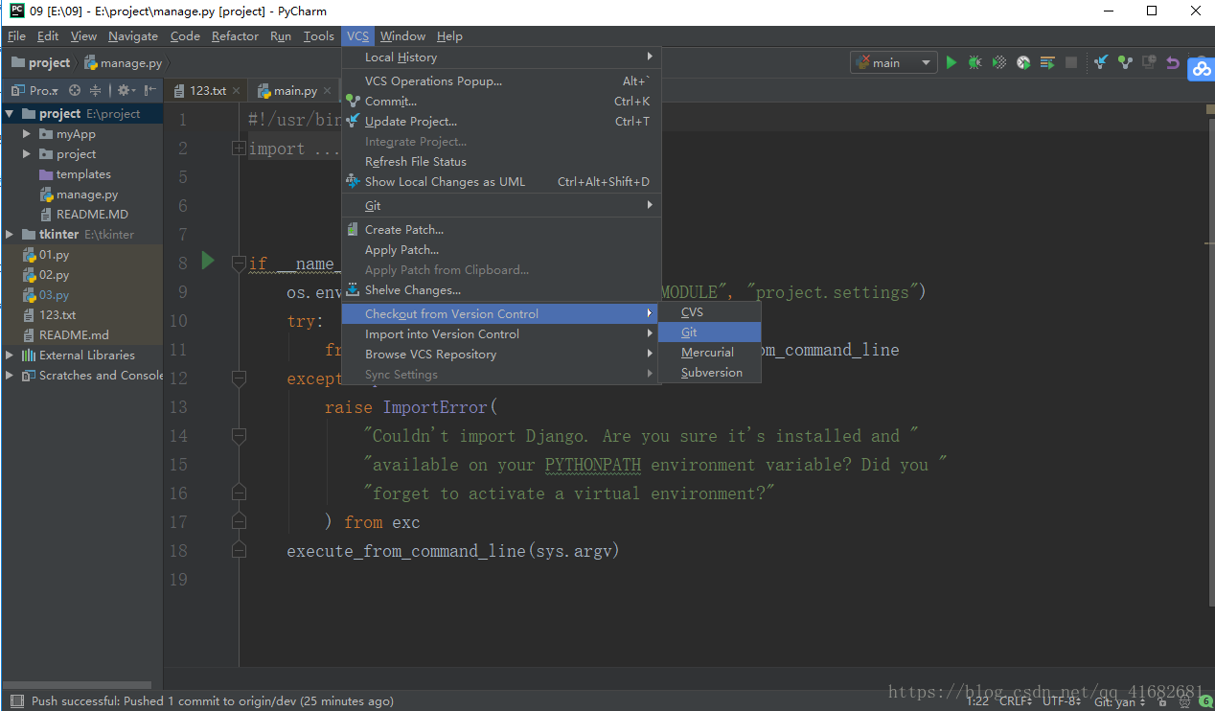Start debugging with the bug icon
Image resolution: width=1215 pixels, height=711 pixels.
(x=974, y=62)
